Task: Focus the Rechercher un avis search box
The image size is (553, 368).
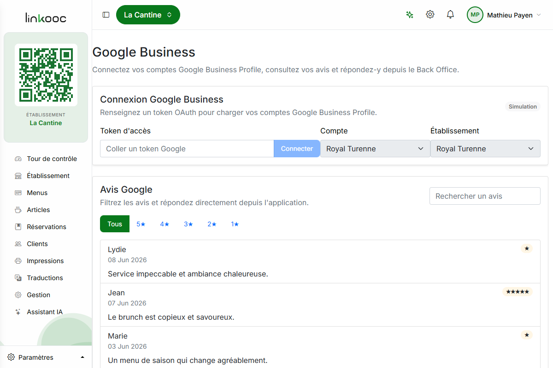Action: click(x=485, y=196)
